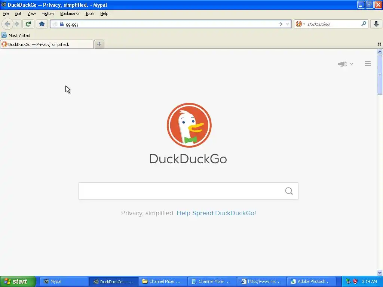
Task: Open the View menu
Action: [x=31, y=13]
